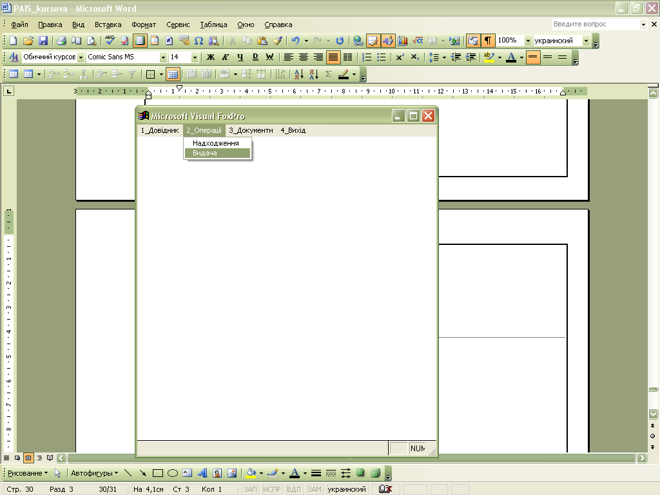Toggle the ЗАМ overtype indicator
Screen dimensions: 660x495
(x=315, y=489)
